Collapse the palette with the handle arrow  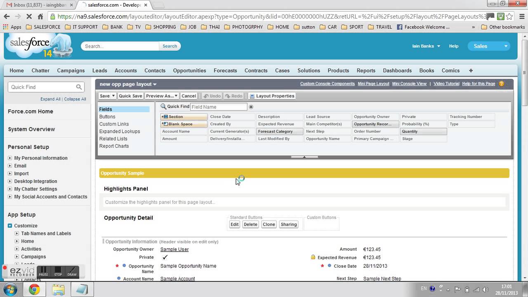pos(304,157)
